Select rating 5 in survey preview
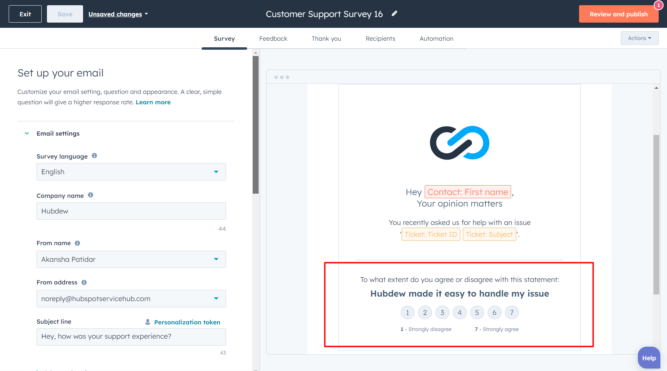This screenshot has height=371, width=667. tap(477, 313)
